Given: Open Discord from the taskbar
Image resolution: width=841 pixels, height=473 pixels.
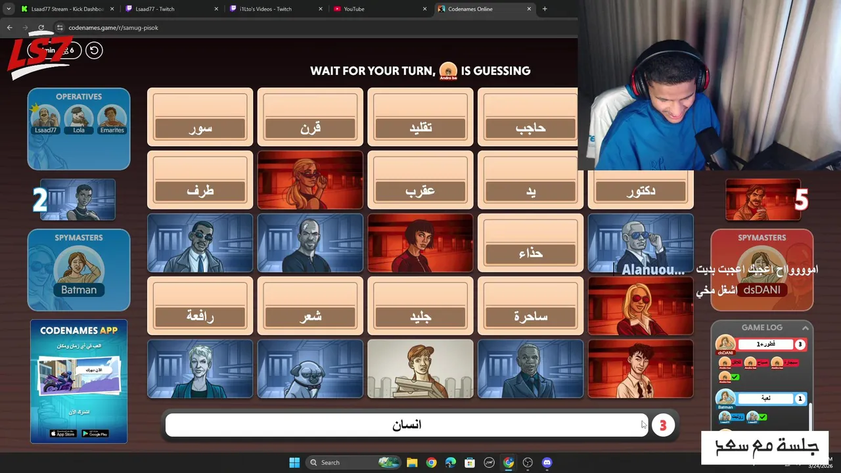Looking at the screenshot, I should coord(547,462).
